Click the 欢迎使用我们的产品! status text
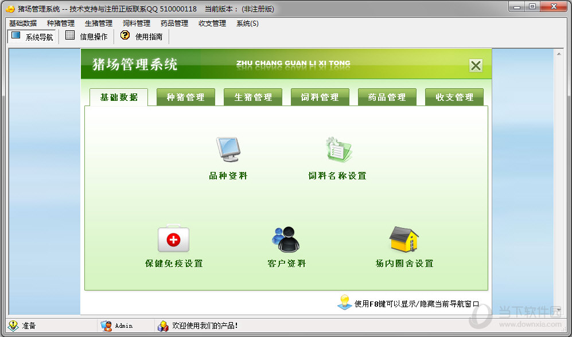The image size is (572, 337). 205,326
